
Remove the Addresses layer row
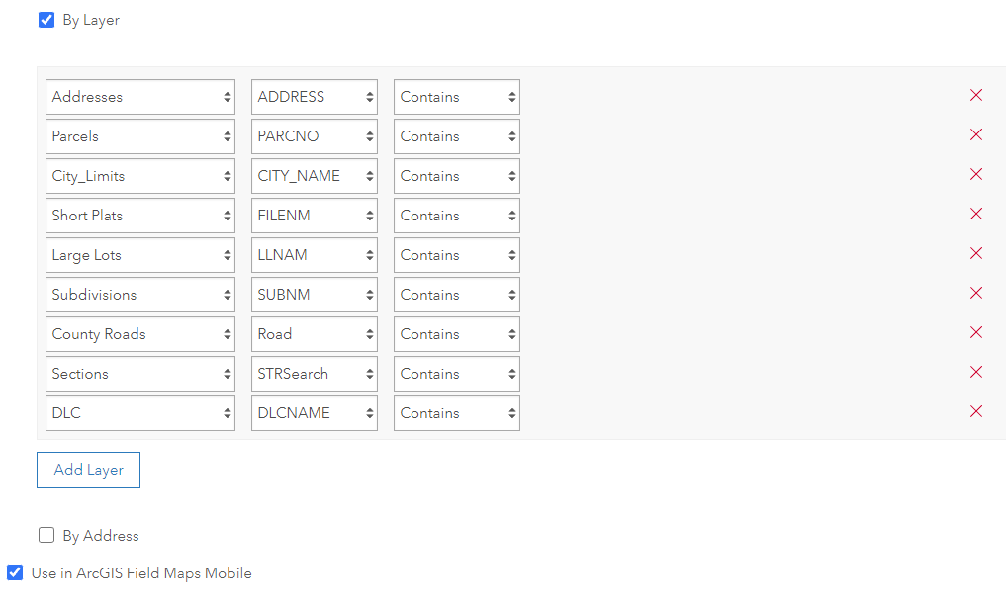[x=976, y=96]
